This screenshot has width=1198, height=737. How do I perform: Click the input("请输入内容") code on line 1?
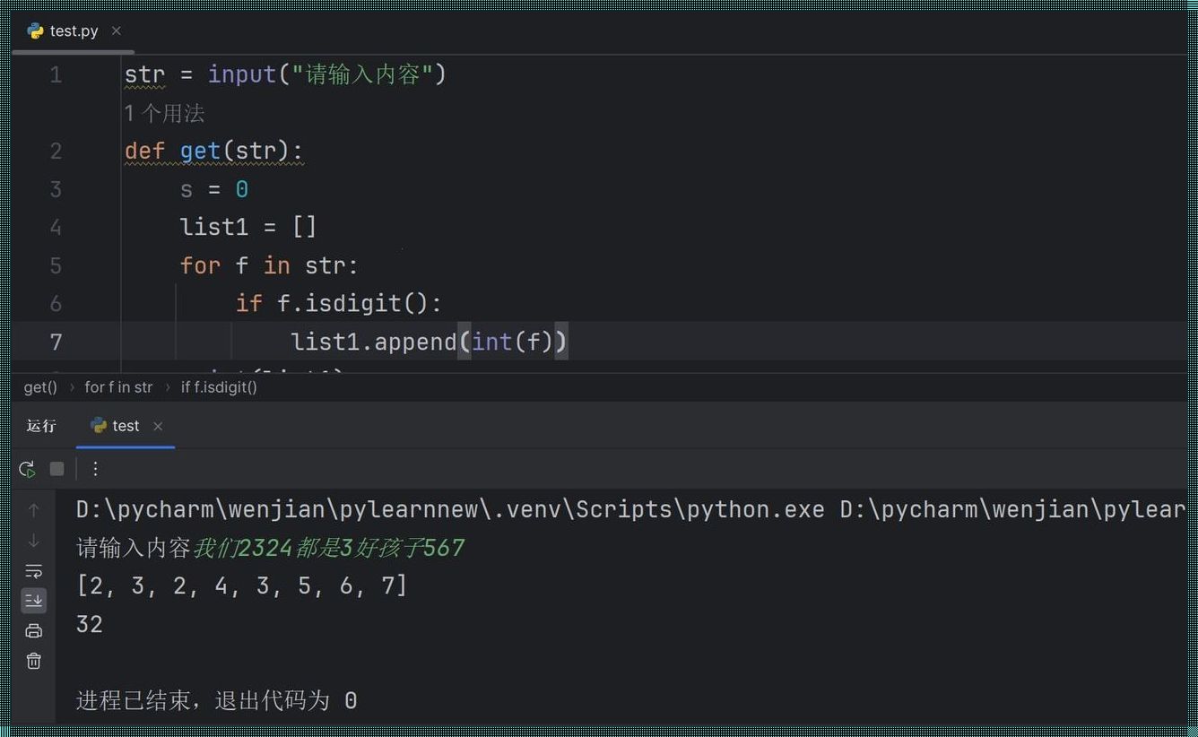(x=327, y=74)
